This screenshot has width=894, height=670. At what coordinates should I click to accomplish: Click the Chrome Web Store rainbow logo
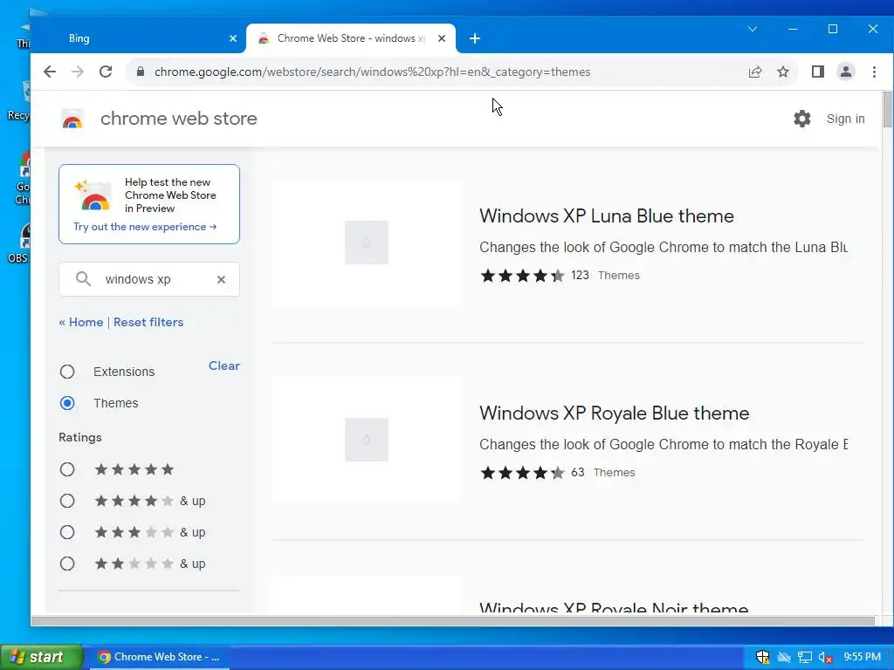(72, 119)
